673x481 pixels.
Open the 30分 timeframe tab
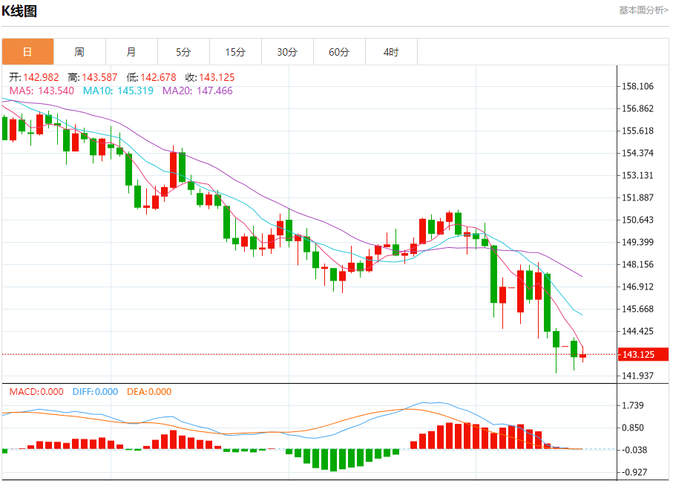[287, 52]
